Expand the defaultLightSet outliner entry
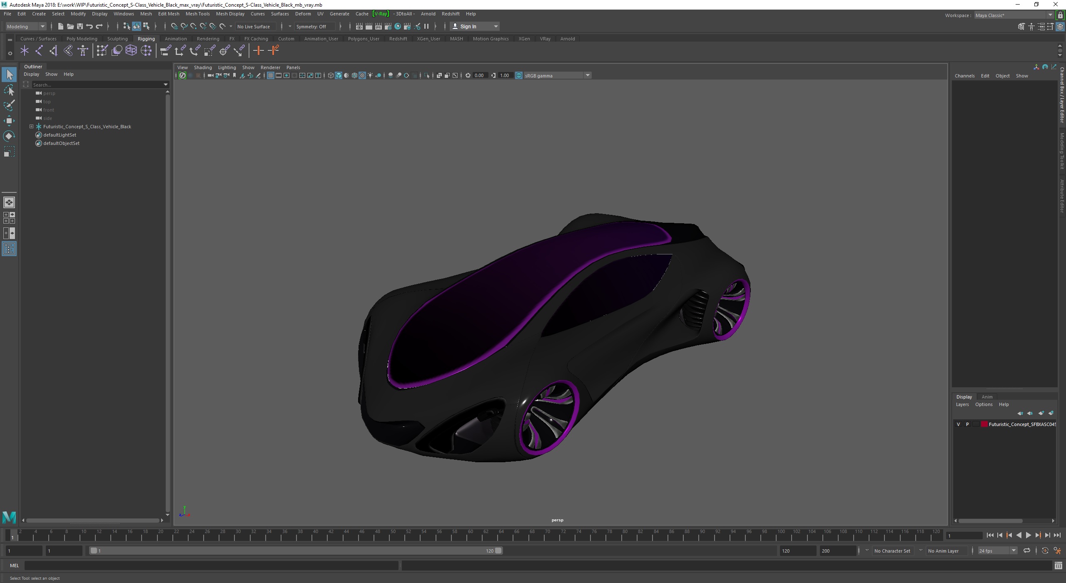The image size is (1066, 583). [31, 135]
